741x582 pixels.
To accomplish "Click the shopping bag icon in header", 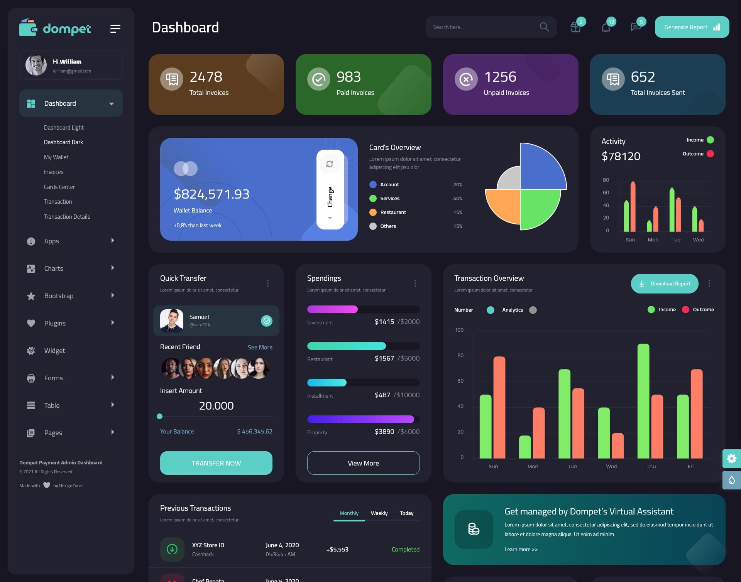I will point(575,27).
